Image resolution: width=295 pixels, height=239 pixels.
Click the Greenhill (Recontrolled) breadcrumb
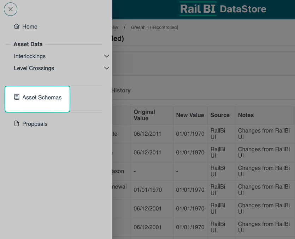154,27
